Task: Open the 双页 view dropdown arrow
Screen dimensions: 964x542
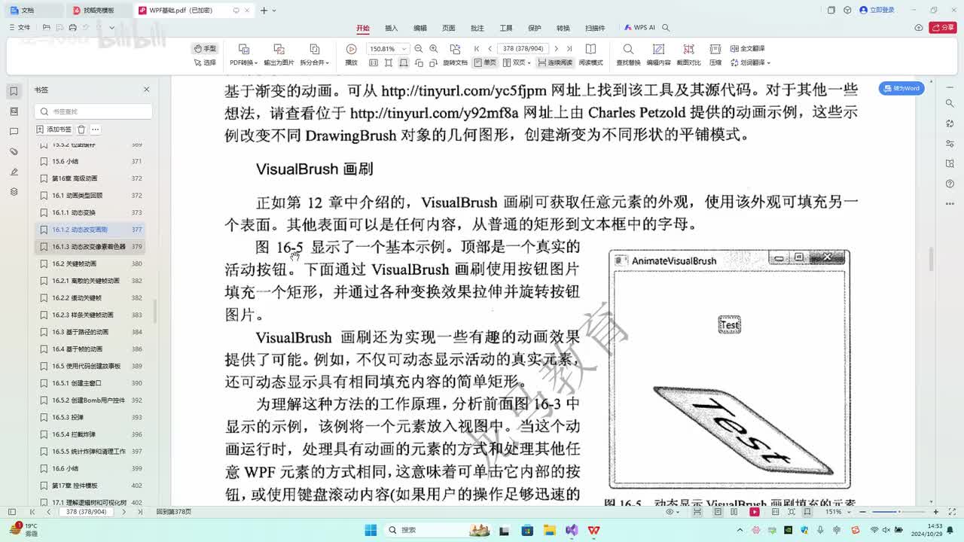Action: [530, 62]
